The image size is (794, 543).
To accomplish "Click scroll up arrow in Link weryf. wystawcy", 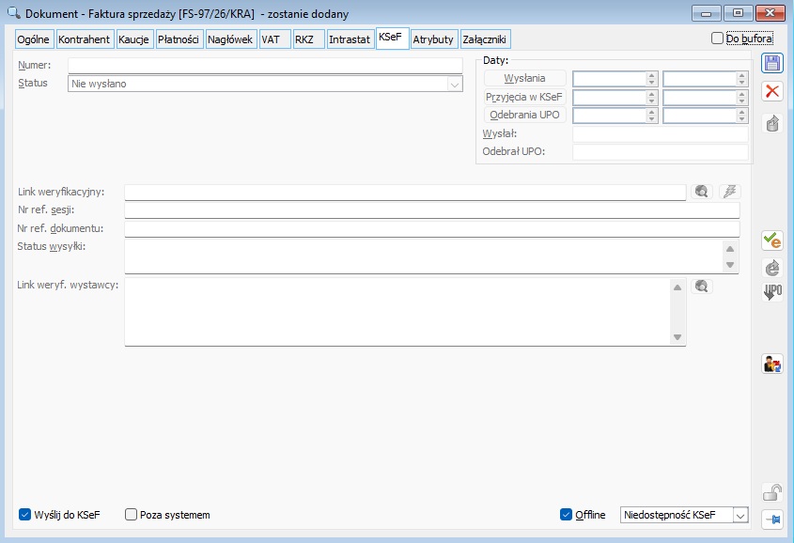I will point(677,287).
